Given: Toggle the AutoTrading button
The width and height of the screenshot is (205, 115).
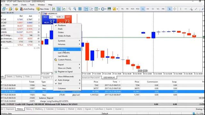Looking at the screenshot, I should click(27, 9).
